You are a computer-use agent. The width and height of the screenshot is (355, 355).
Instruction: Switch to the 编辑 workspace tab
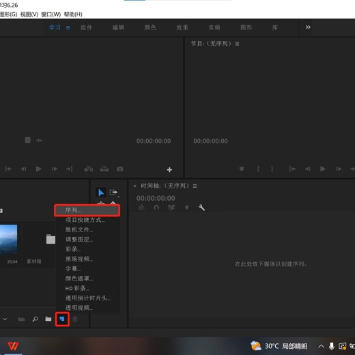[x=118, y=28]
